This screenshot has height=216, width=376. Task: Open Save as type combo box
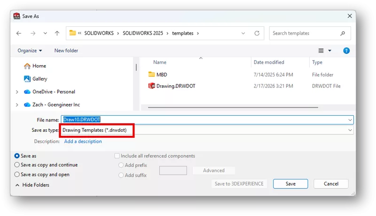coord(207,130)
